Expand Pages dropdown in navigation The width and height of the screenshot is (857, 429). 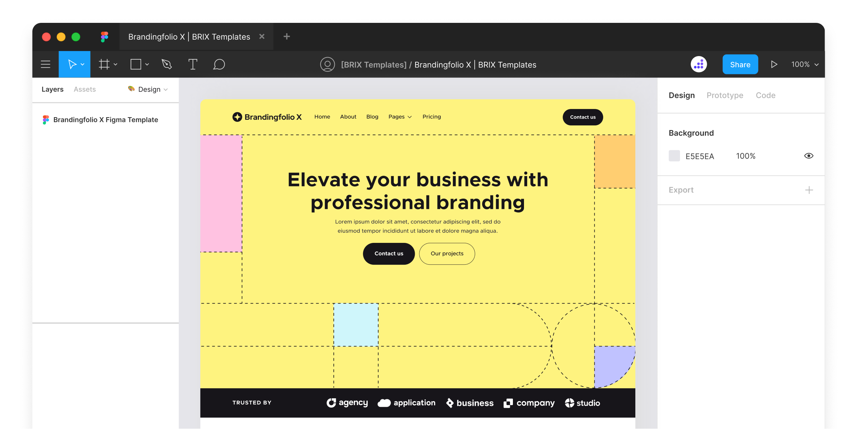[399, 116]
